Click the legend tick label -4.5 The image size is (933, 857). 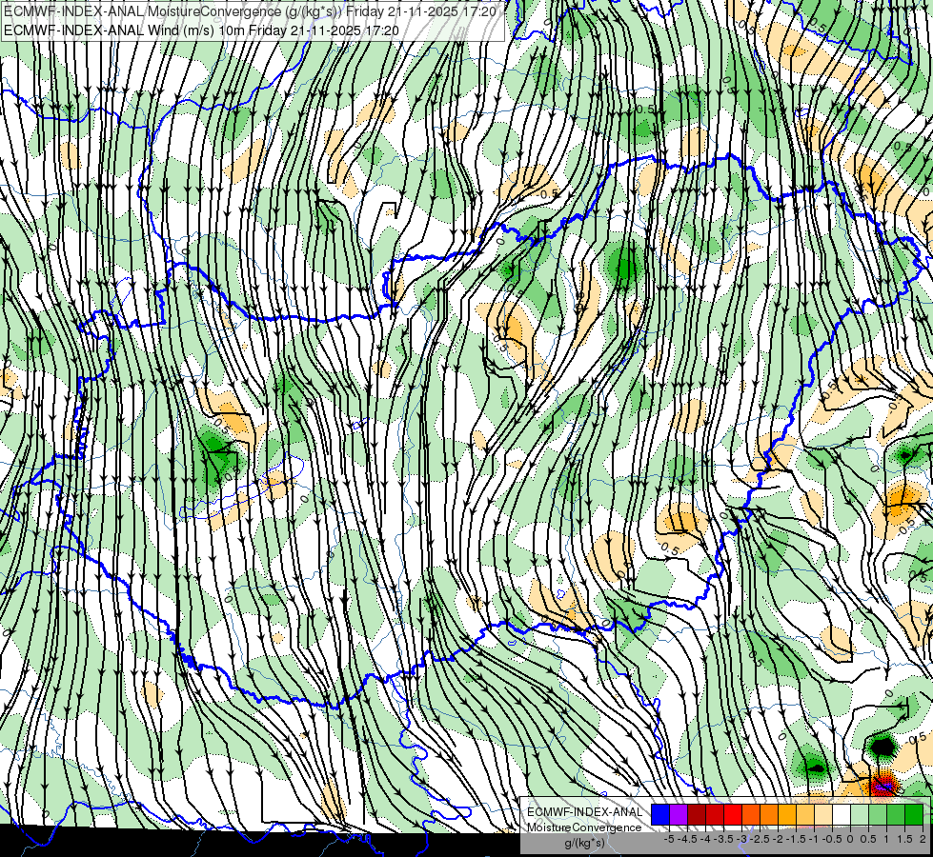687,839
